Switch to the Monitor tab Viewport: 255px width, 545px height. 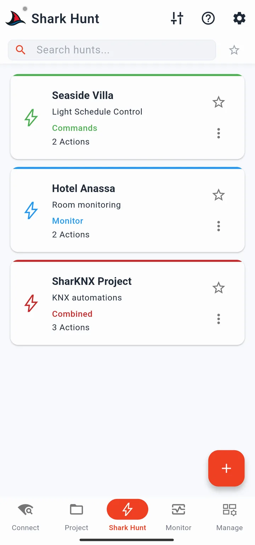[x=178, y=517]
